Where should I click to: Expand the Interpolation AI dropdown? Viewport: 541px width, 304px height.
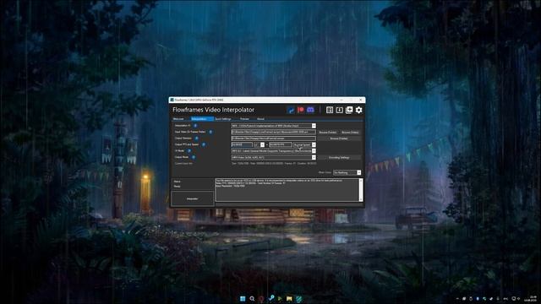(314, 126)
